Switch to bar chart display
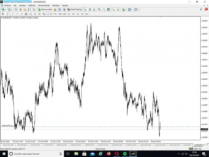The height and width of the screenshot is (157, 209). pyautogui.click(x=86, y=9)
